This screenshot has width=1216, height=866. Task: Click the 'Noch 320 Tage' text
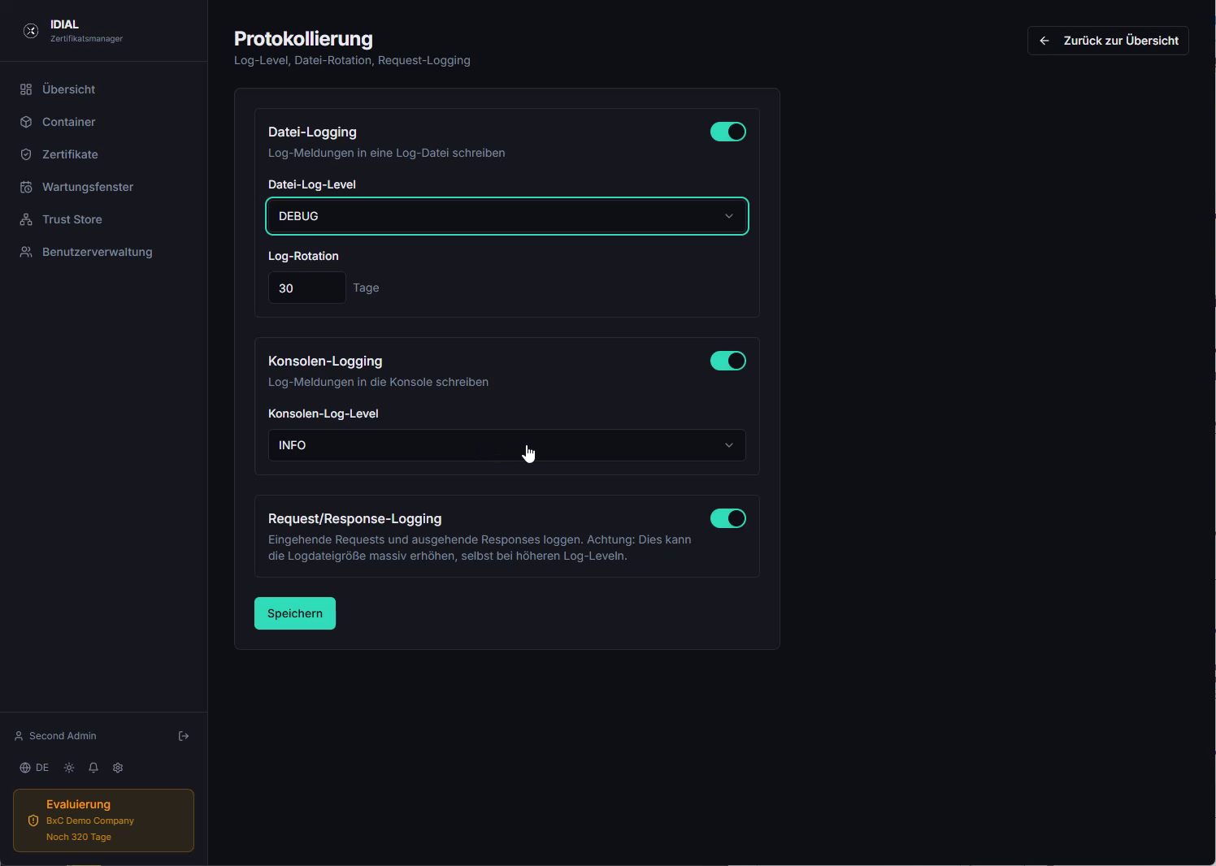point(79,837)
